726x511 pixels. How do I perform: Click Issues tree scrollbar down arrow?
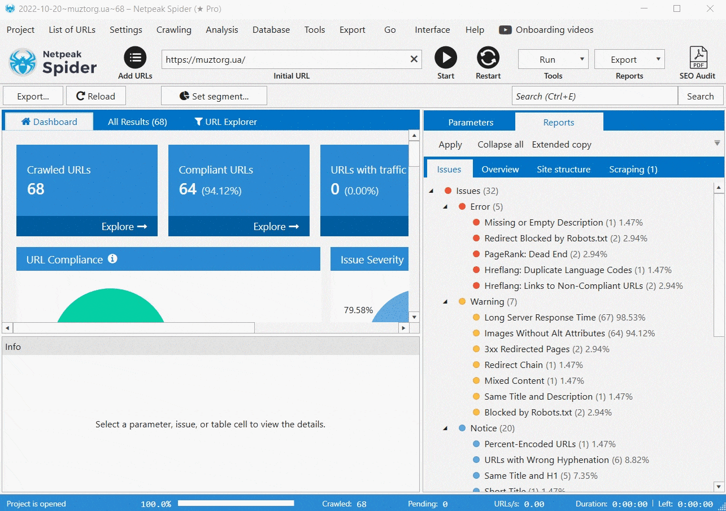tap(719, 486)
